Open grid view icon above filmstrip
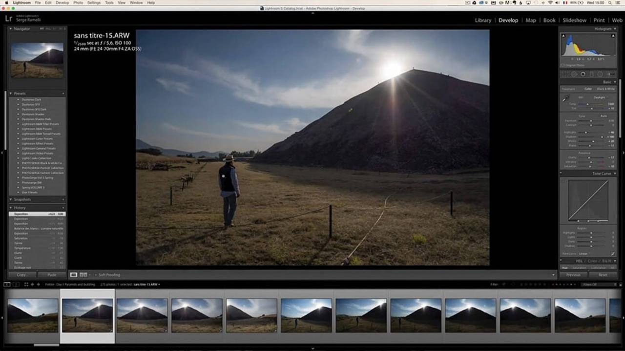The image size is (625, 351). (26, 284)
